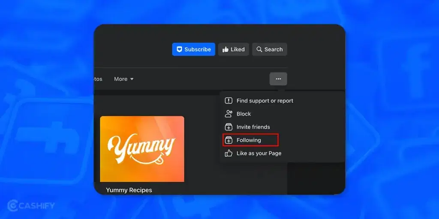
Task: Choose Block from the menu
Action: tap(238, 114)
